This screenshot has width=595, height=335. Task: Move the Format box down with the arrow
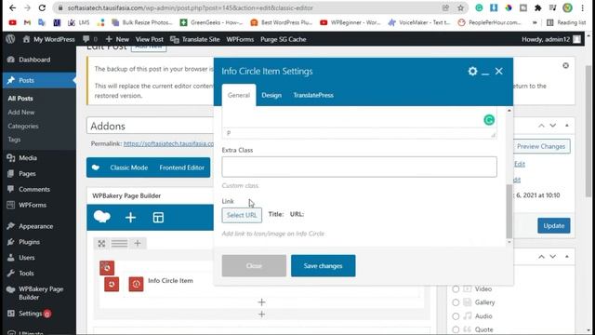[x=553, y=257]
